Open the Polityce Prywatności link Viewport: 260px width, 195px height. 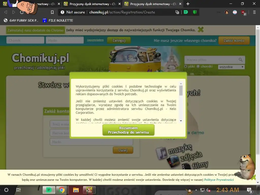pyautogui.click(x=219, y=180)
